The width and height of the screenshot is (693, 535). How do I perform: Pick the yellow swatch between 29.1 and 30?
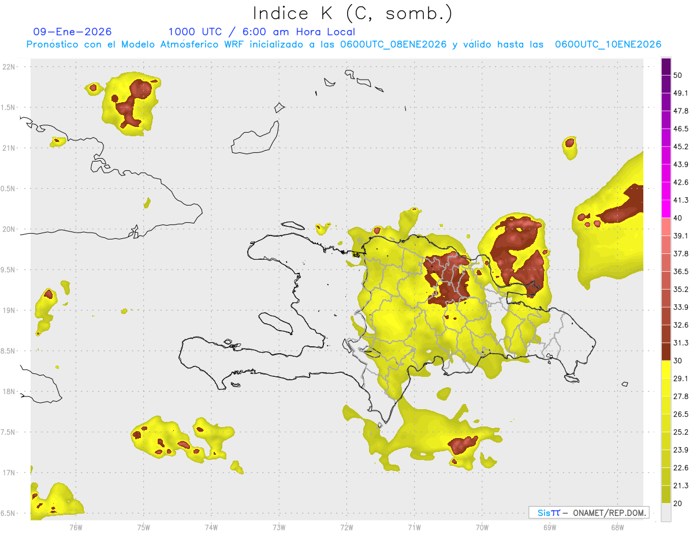click(666, 369)
